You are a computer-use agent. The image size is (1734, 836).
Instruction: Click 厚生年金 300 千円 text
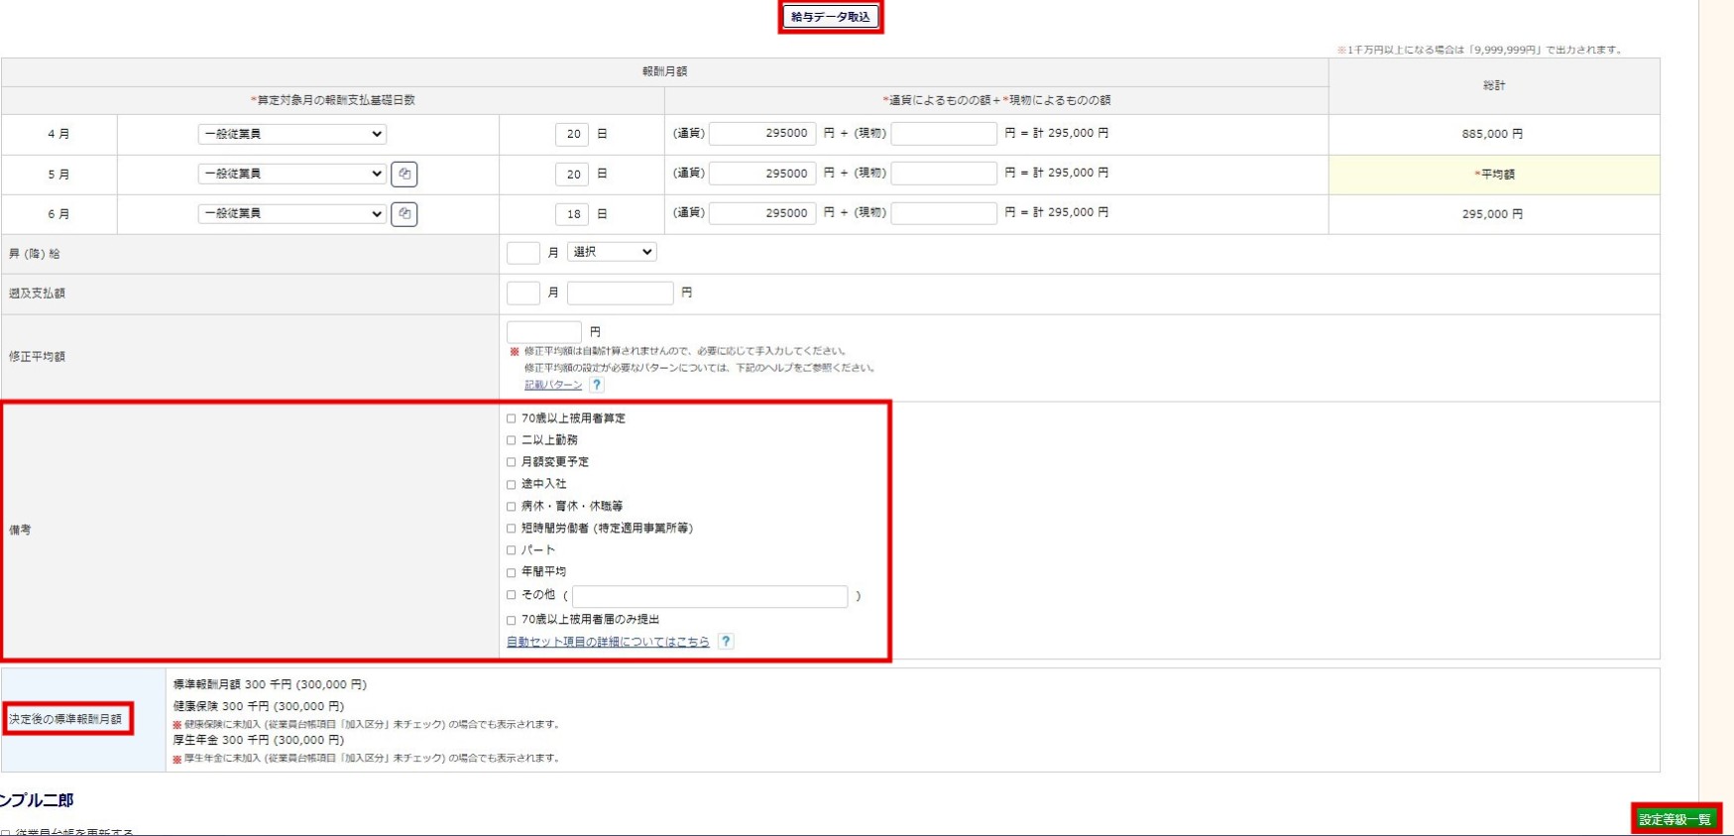click(259, 740)
